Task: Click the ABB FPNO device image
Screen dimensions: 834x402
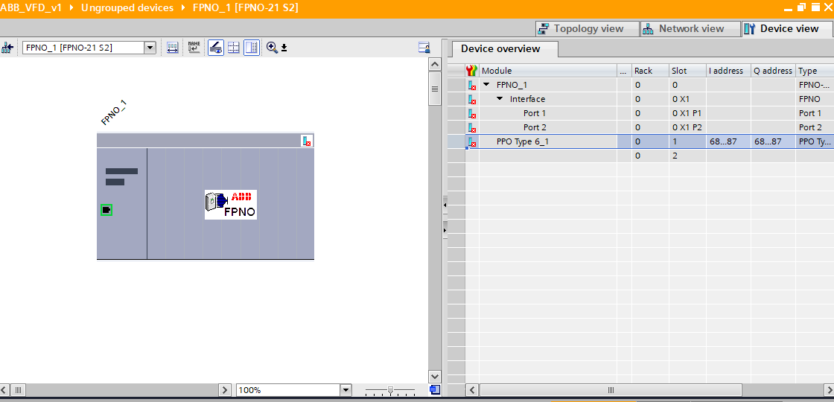Action: 231,205
